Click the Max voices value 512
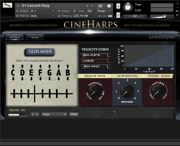Screen dimensions: 180x146 90,11
